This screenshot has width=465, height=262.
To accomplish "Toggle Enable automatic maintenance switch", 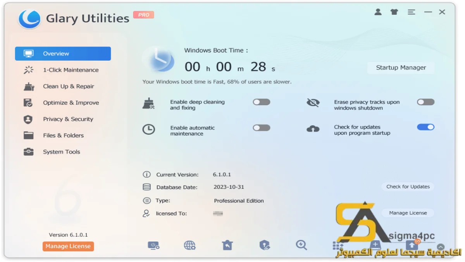I will [x=262, y=128].
